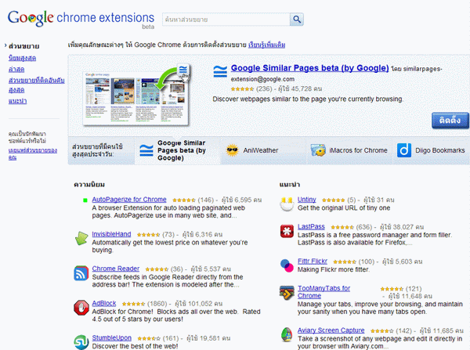Screen dimensions: 470x350
Task: Click the magnifier search button
Action: [x=297, y=20]
